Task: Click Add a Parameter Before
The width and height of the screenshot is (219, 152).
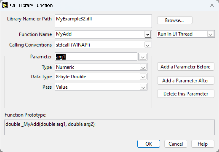Action: tap(186, 67)
